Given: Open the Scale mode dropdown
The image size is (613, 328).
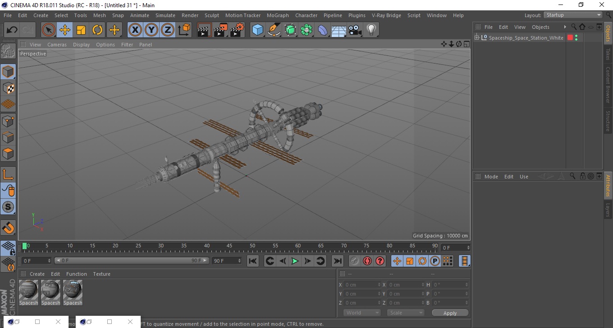Looking at the screenshot, I should click(406, 313).
